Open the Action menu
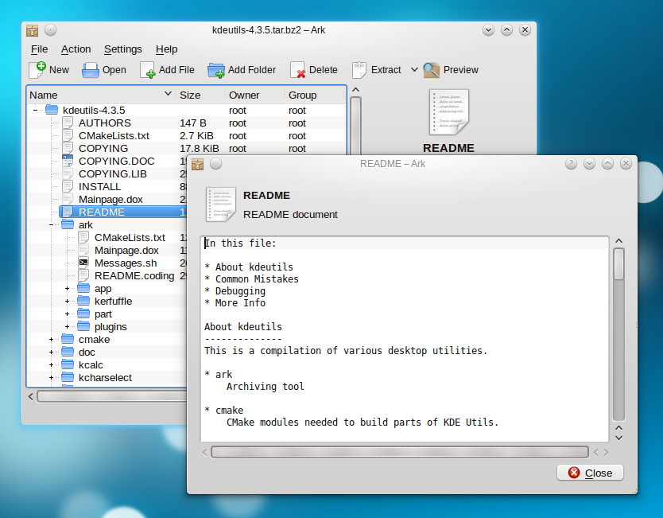The width and height of the screenshot is (663, 518). [x=76, y=49]
